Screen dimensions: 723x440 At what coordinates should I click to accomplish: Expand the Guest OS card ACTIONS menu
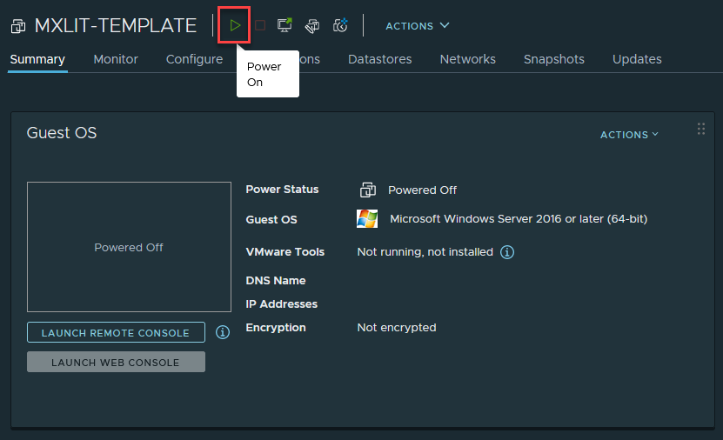629,135
